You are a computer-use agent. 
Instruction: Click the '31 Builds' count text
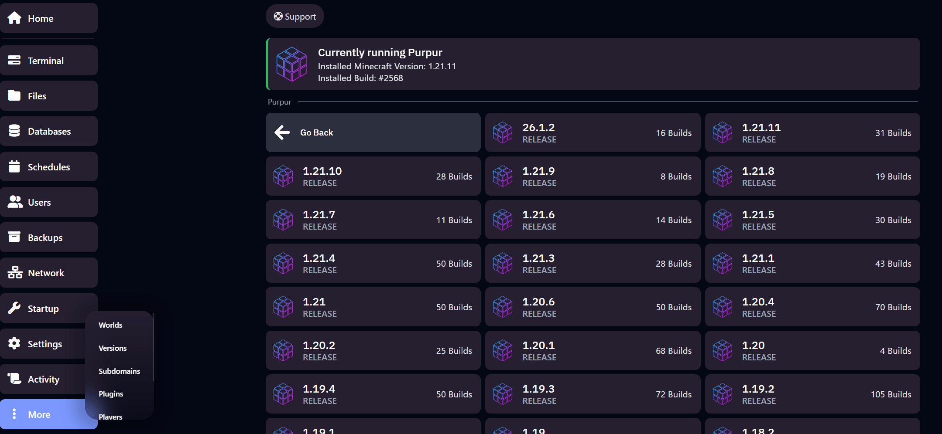[x=893, y=133]
